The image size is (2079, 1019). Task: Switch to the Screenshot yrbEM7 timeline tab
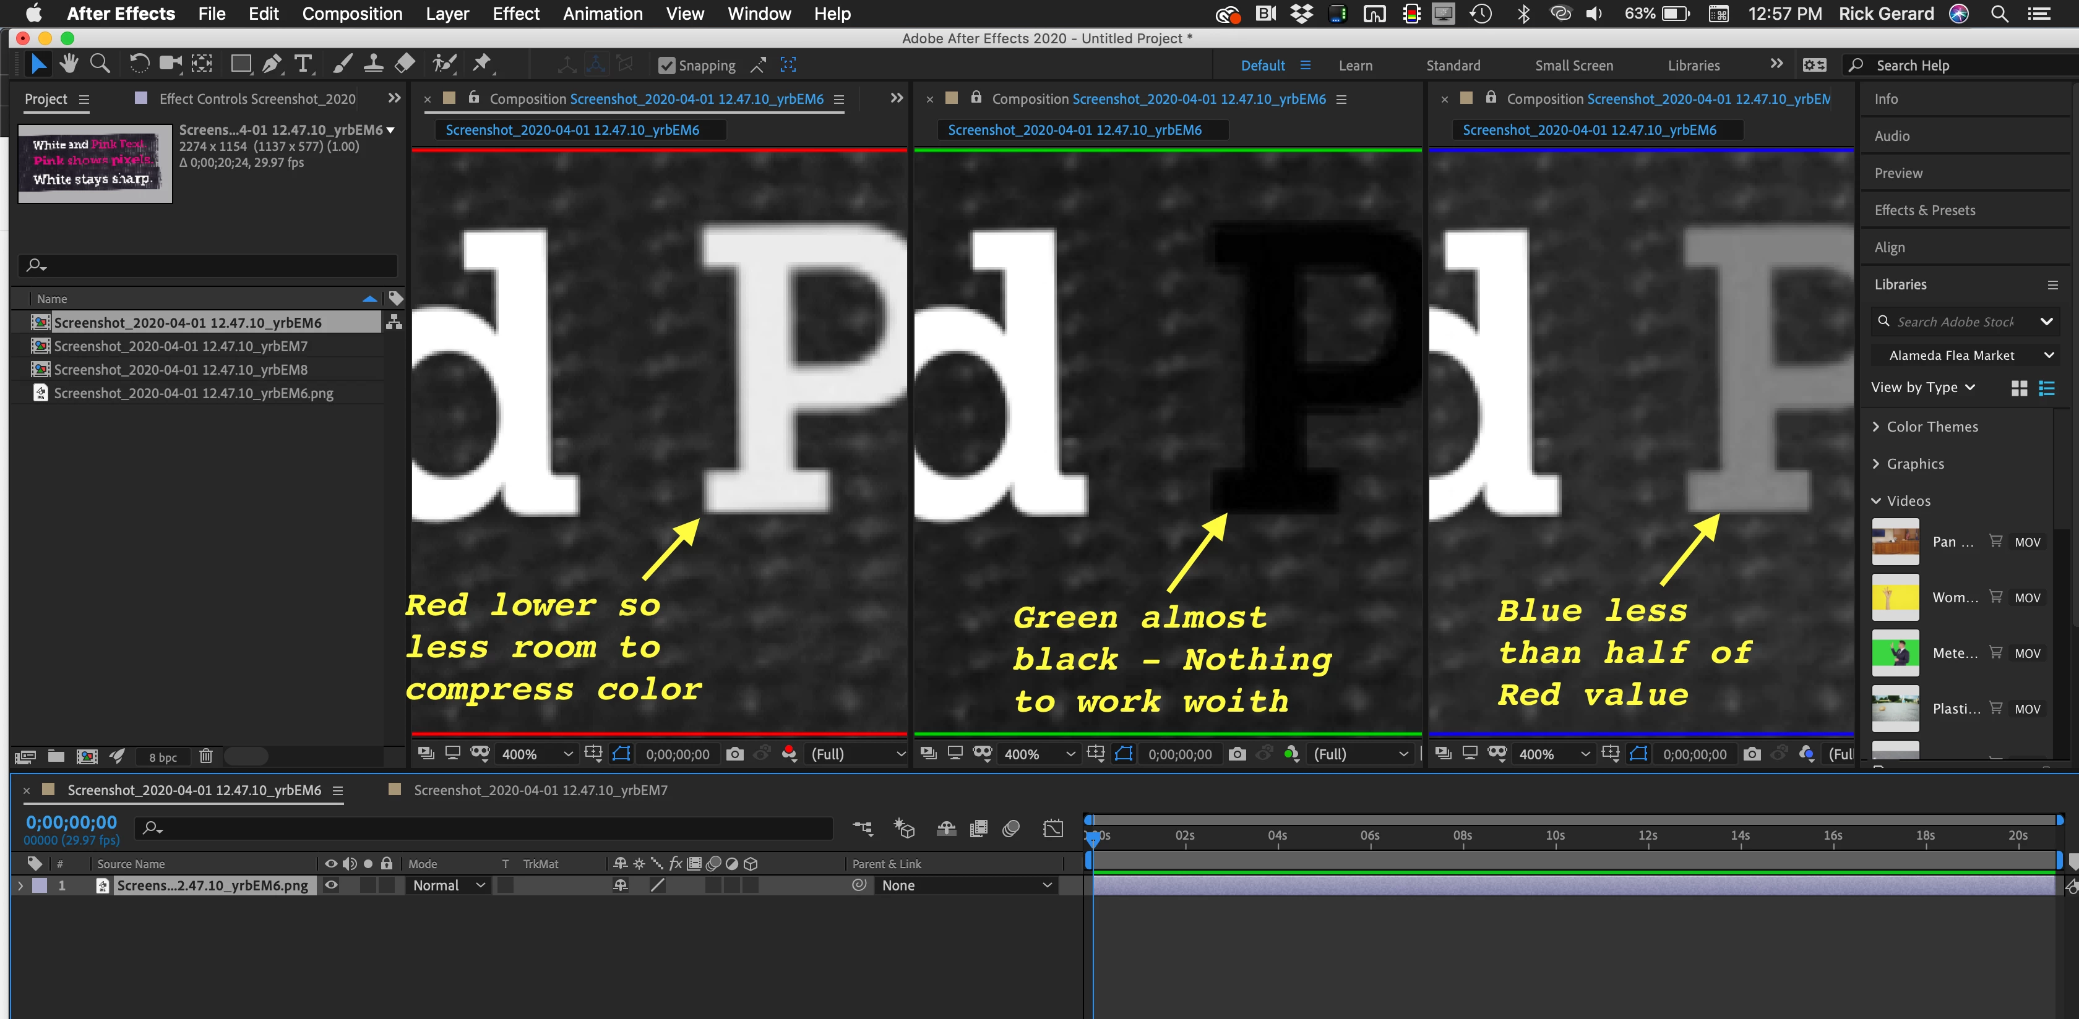pos(540,790)
